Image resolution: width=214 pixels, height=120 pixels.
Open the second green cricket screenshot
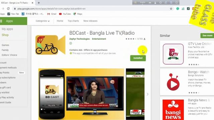(135, 94)
